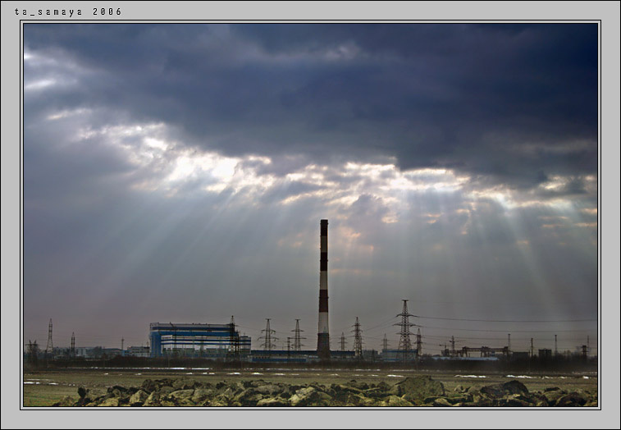Click the 'ta_samaya 2006' caption text
Screen dimensions: 621x430
coord(68,11)
